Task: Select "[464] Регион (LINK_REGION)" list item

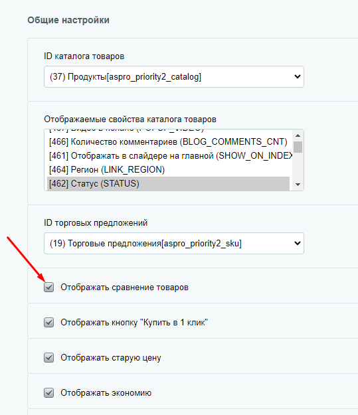Action: coord(169,170)
